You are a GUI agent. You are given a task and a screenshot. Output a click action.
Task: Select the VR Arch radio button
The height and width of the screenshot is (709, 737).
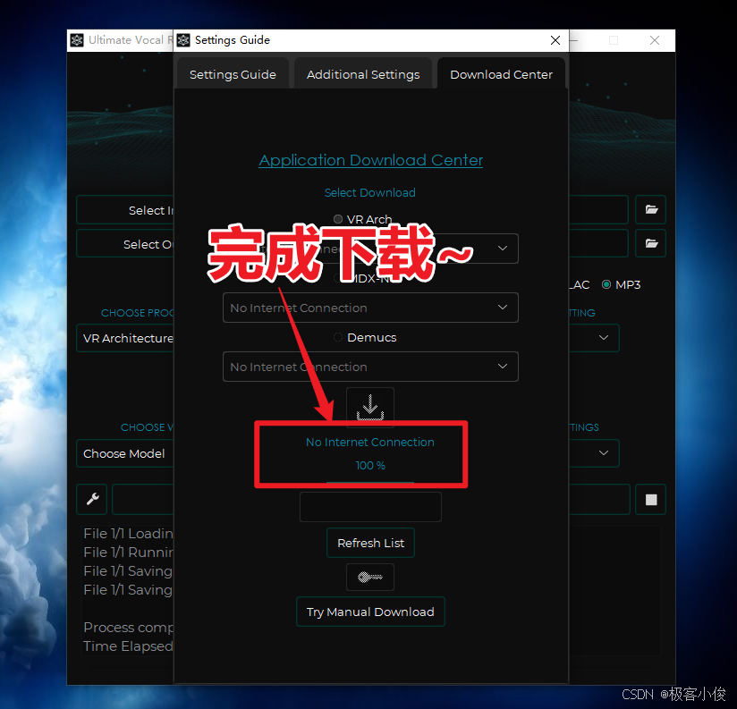coord(337,219)
